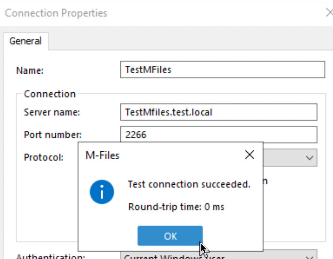Click the 'Name:' label
This screenshot has height=259, width=333.
(x=30, y=71)
